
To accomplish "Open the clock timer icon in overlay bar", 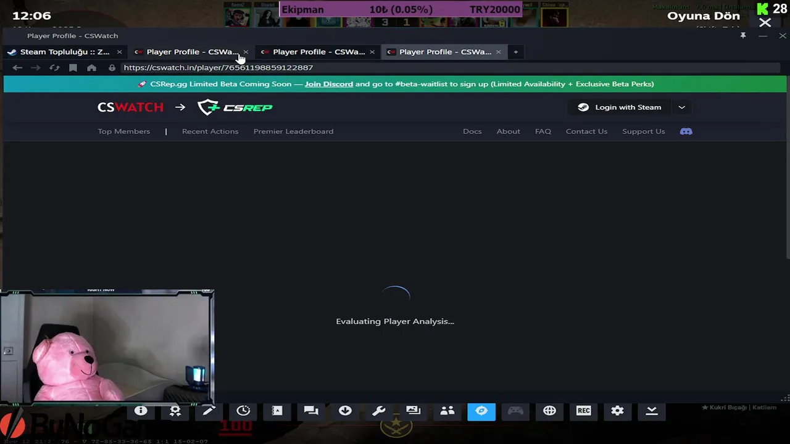I will [x=243, y=411].
